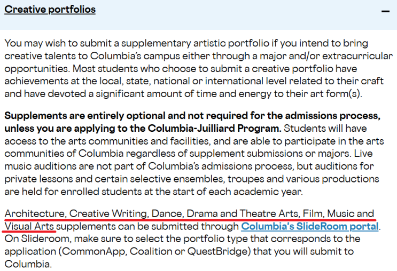The image size is (397, 271).
Task: Click "Music" in the supplements list
Action: [341, 214]
